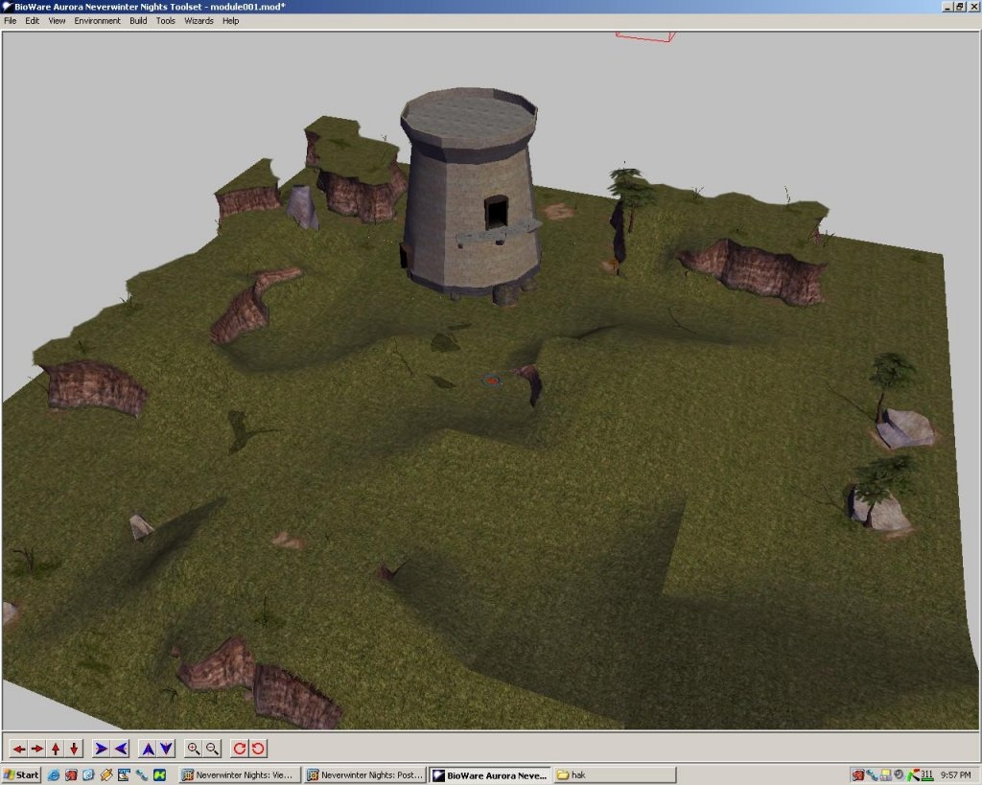This screenshot has height=785, width=982.
Task: Click the blue right-pointing camera arrow
Action: (x=101, y=749)
